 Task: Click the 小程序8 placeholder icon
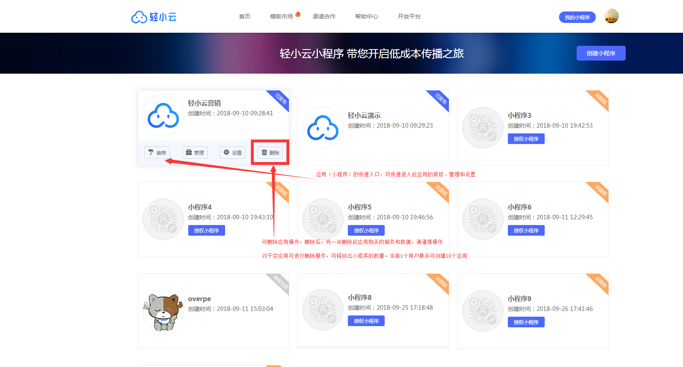pyautogui.click(x=323, y=310)
